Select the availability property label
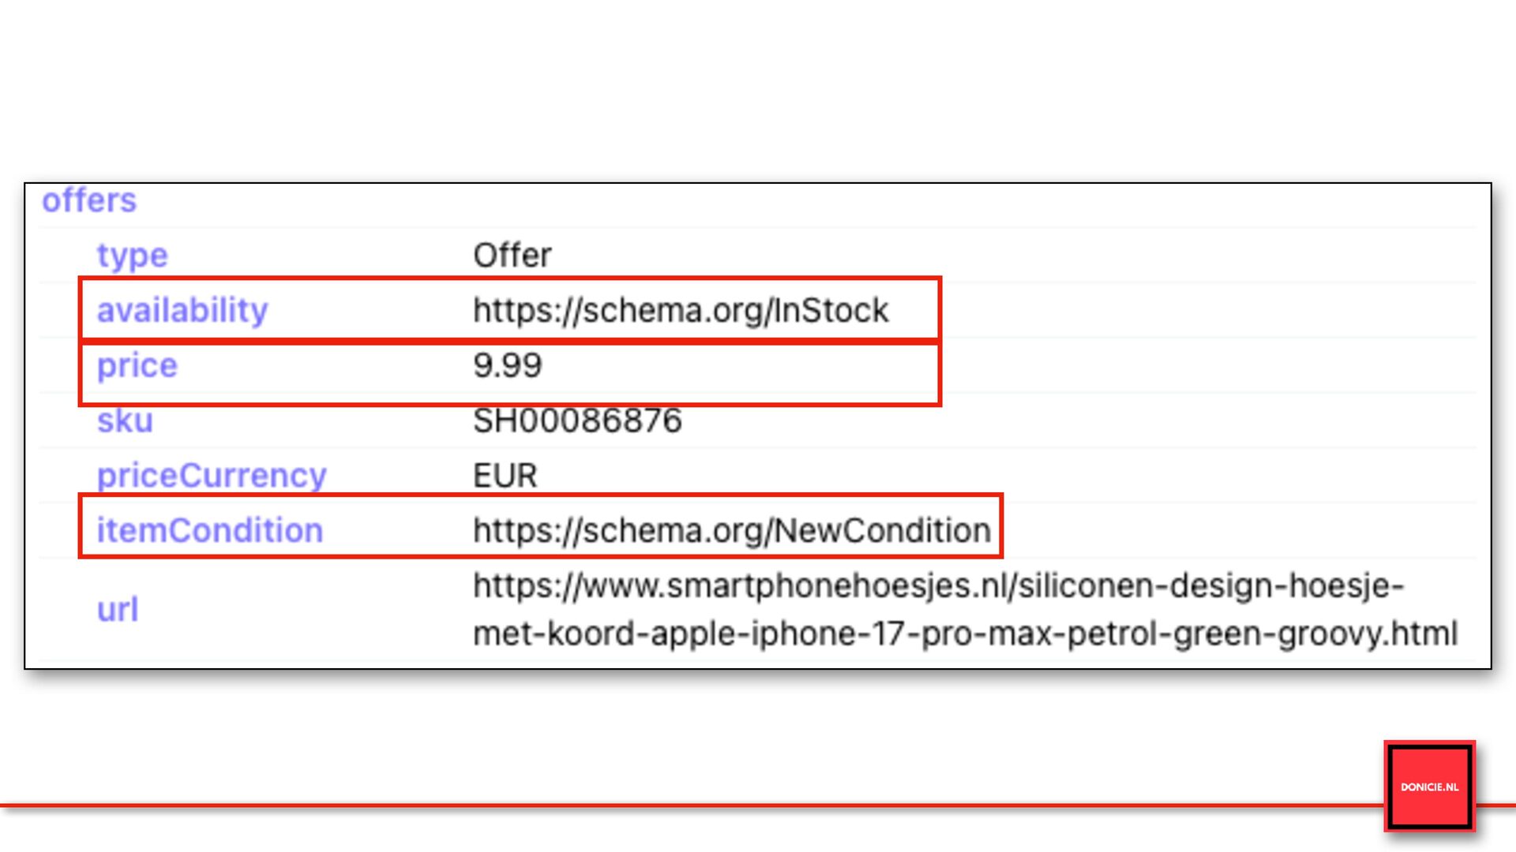This screenshot has width=1516, height=852. click(182, 310)
